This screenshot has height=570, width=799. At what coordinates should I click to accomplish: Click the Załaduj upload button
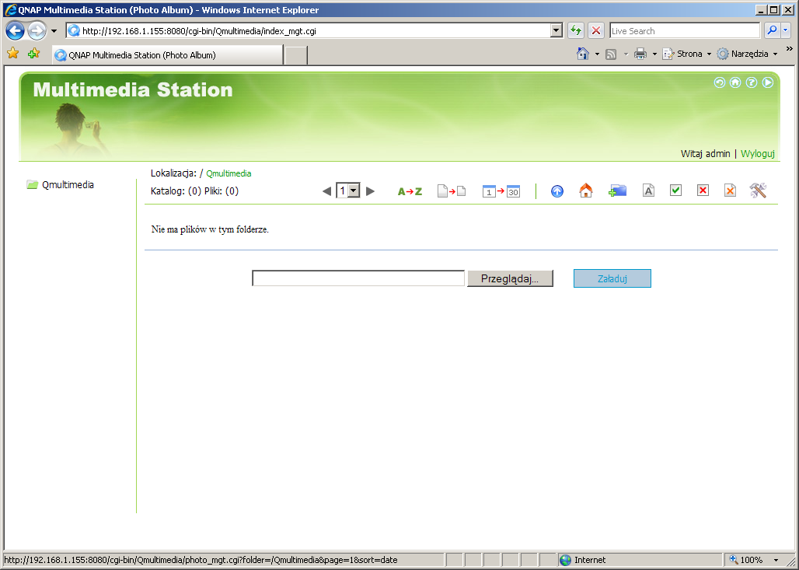pyautogui.click(x=612, y=278)
